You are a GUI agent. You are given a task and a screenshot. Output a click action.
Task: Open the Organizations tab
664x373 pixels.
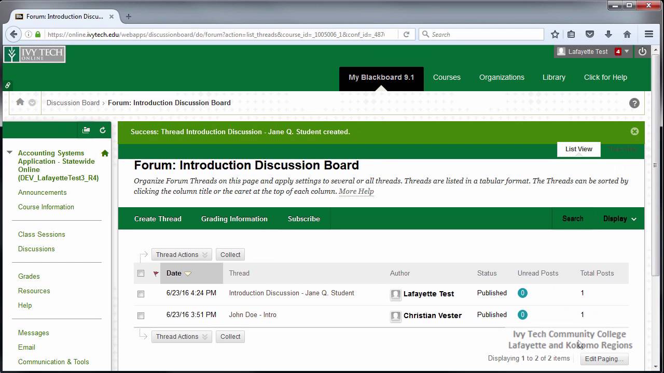coord(502,77)
